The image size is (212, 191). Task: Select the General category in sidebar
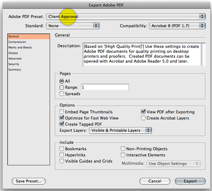[29, 36]
